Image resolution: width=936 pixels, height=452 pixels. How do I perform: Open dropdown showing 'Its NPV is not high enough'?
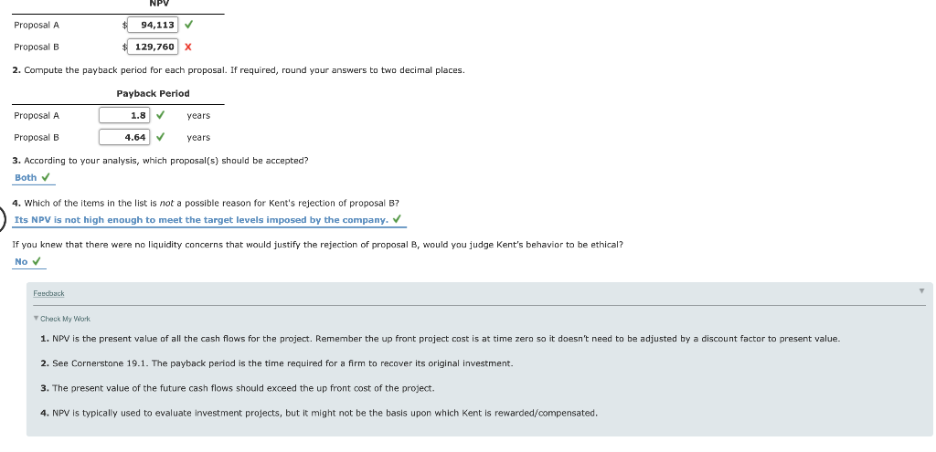click(x=209, y=220)
